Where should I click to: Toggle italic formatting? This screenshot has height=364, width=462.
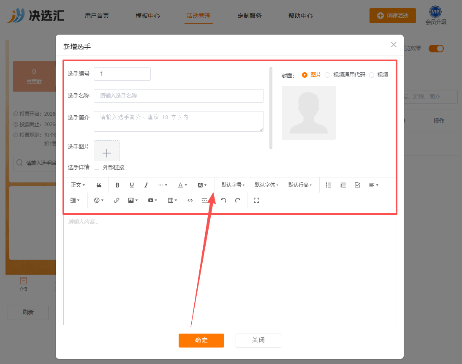point(146,185)
